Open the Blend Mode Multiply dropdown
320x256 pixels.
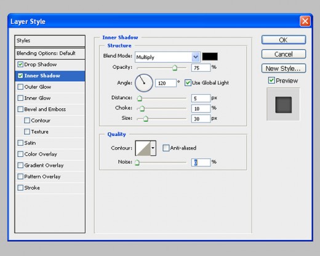167,57
